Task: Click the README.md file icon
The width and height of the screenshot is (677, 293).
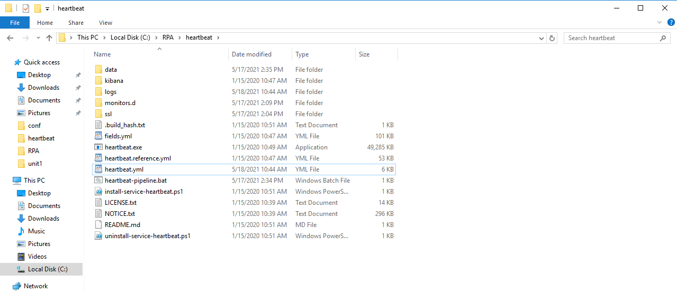Action: [98, 225]
